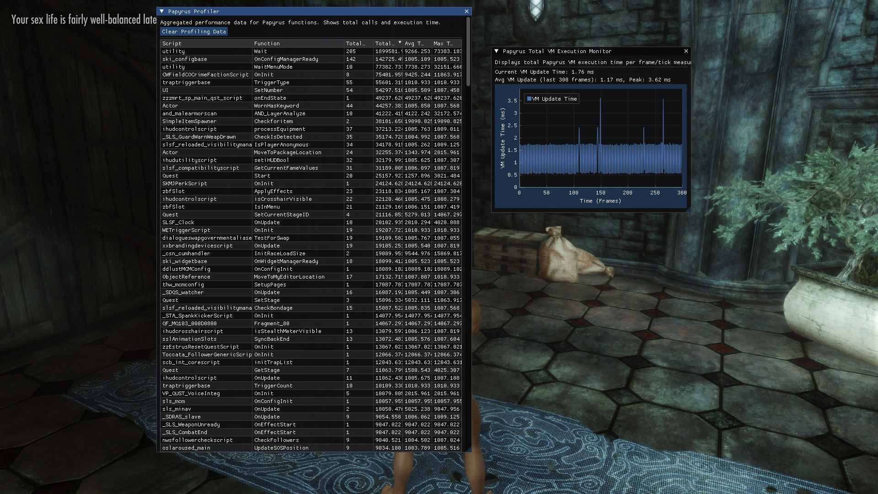The width and height of the screenshot is (878, 494).
Task: Select the SimpleItemSpawner script row
Action: (x=311, y=121)
